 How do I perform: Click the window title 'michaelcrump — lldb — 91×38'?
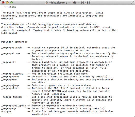pyautogui.click(x=69, y=3)
